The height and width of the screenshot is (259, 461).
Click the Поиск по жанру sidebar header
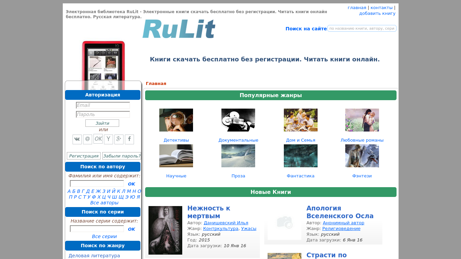[x=103, y=246]
